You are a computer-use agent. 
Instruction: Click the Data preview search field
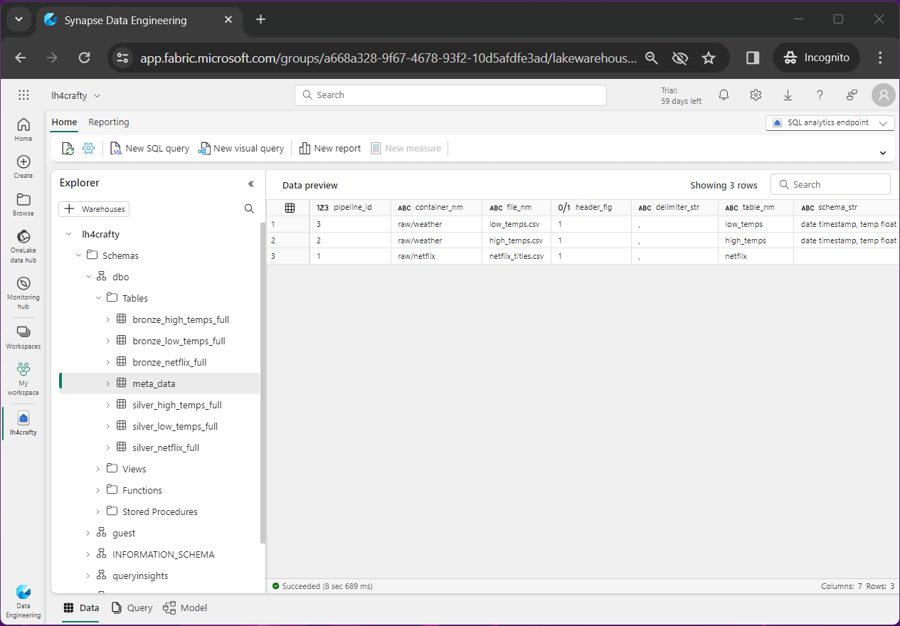click(830, 184)
